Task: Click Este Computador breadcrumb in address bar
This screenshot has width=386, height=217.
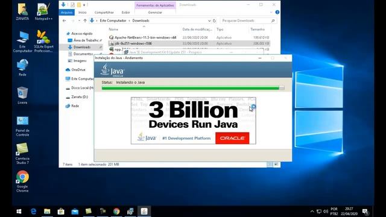Action: (113, 20)
